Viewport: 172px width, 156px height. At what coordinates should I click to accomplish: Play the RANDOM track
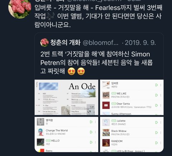click(x=157, y=143)
